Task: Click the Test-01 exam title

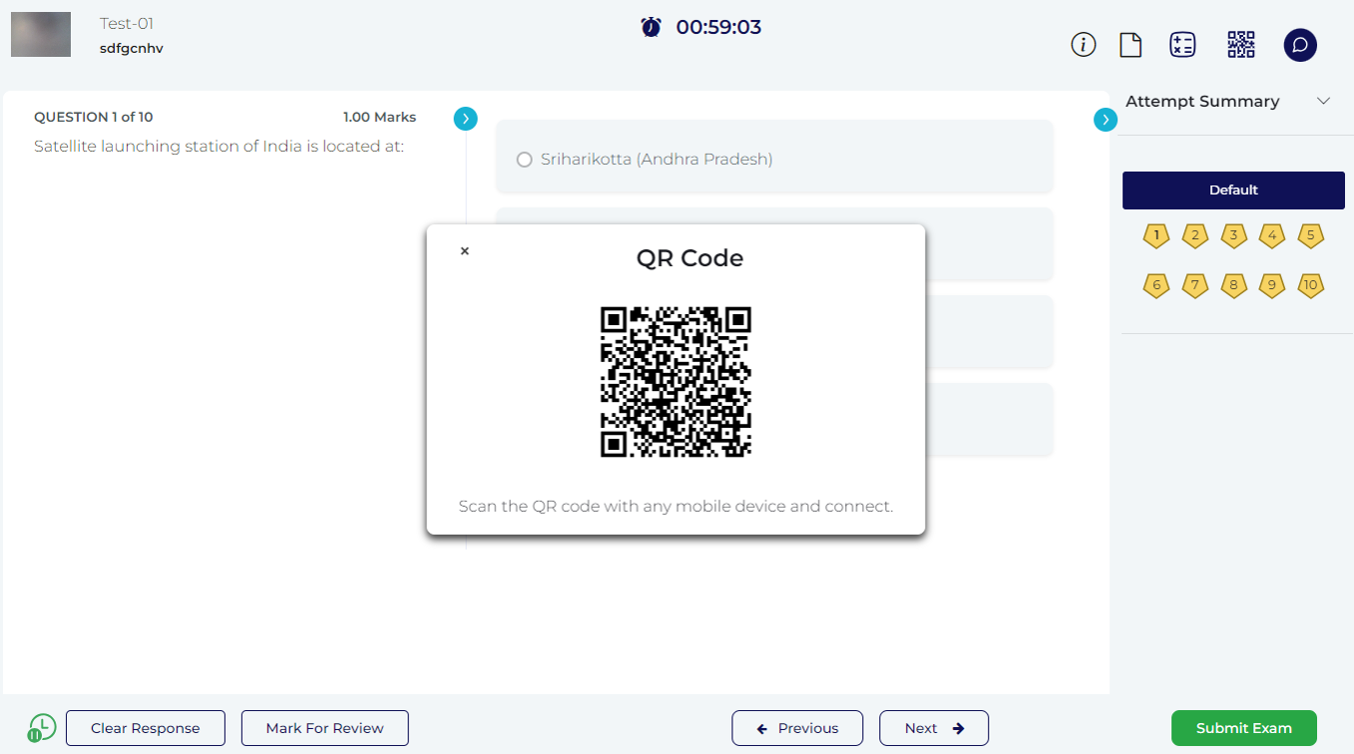Action: pyautogui.click(x=127, y=24)
